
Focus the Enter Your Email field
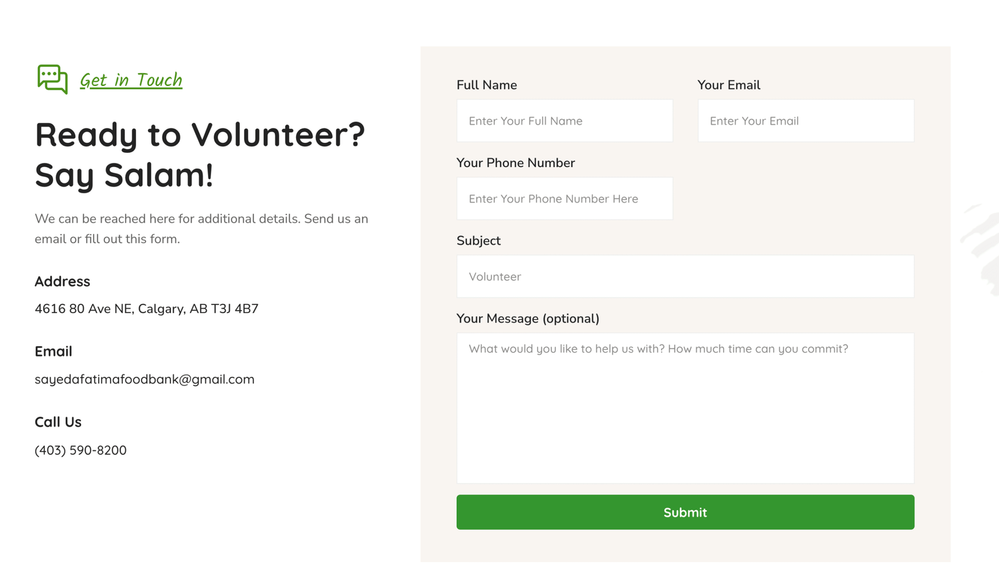[x=805, y=121]
